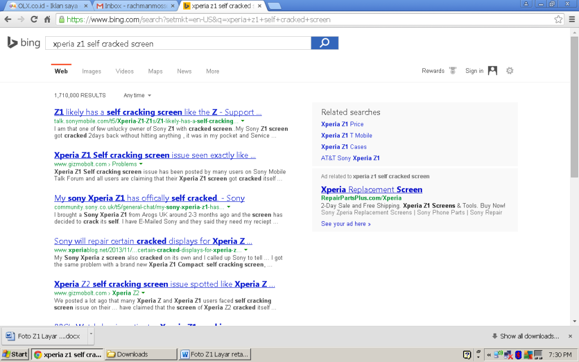Viewport: 579px width, 362px height.
Task: Click the Rewards medal icon
Action: [x=453, y=71]
